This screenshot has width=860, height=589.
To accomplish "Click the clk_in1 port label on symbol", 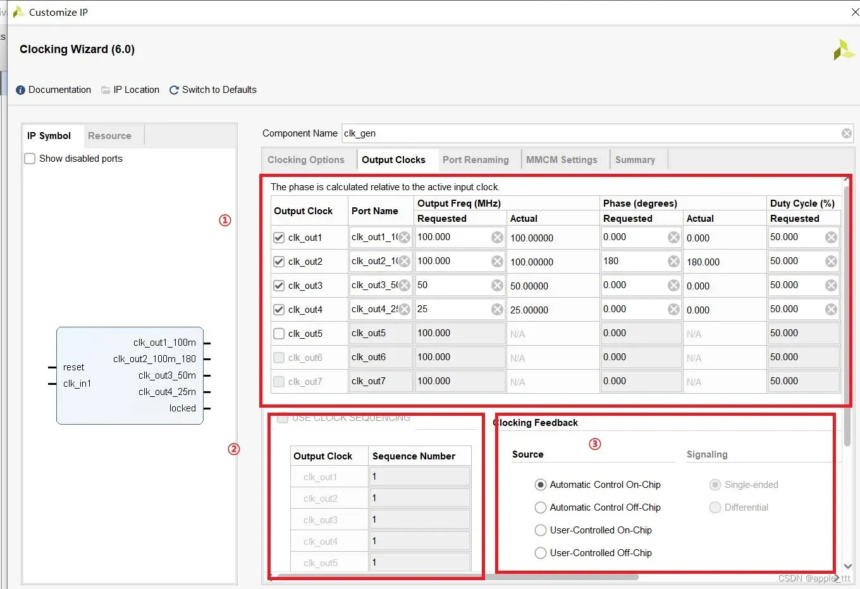I will [77, 384].
